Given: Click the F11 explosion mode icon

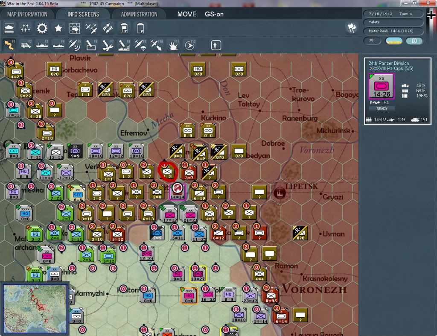Looking at the screenshot, I should [173, 45].
